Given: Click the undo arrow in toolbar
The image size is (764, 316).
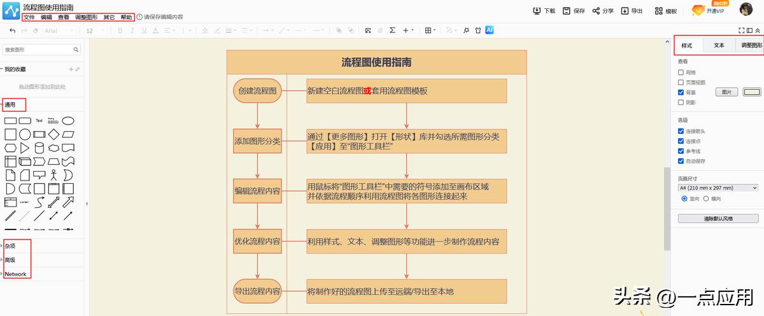Looking at the screenshot, I should 12,30.
